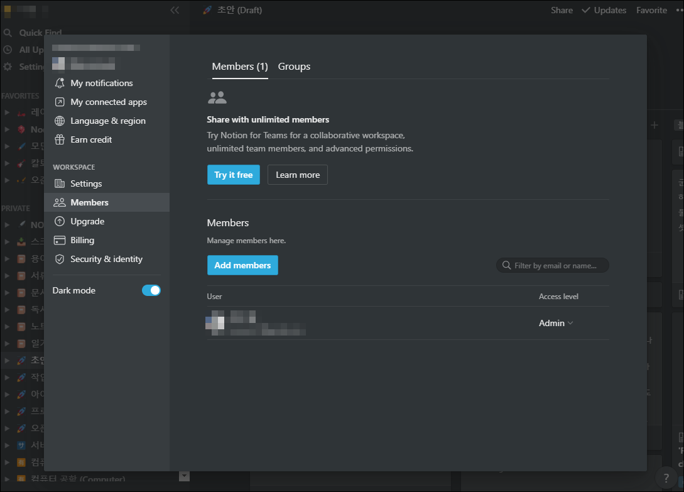The width and height of the screenshot is (684, 492).
Task: Click the All Updates clock icon
Action: 8,50
